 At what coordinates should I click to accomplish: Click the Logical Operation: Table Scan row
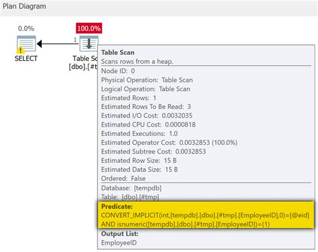pyautogui.click(x=146, y=89)
